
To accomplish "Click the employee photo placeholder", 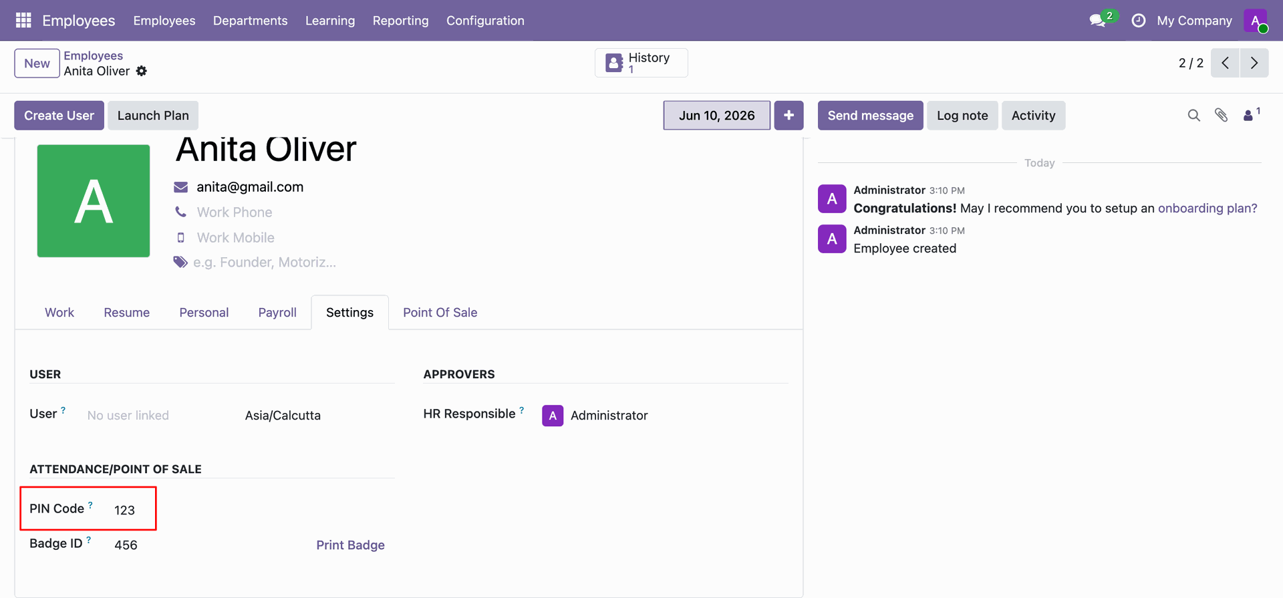I will [x=94, y=201].
